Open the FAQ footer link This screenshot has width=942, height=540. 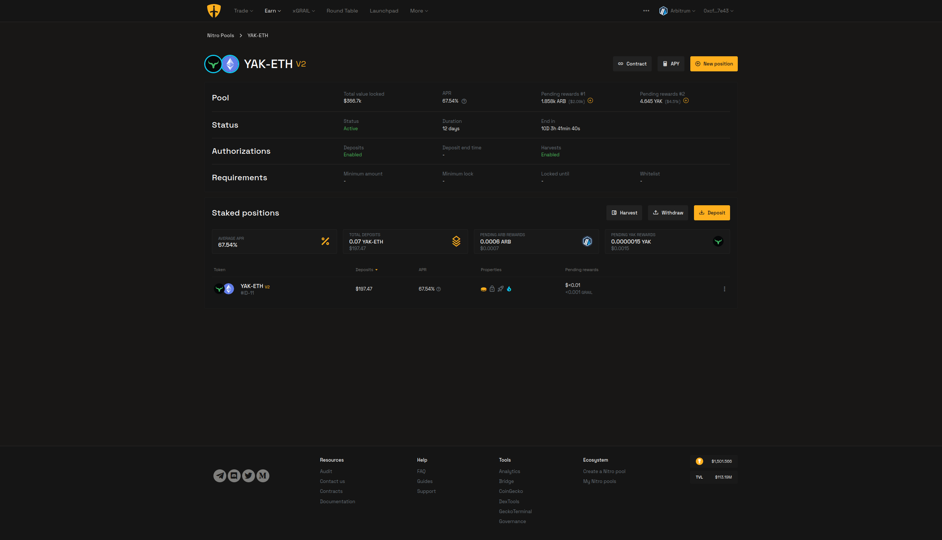(421, 471)
